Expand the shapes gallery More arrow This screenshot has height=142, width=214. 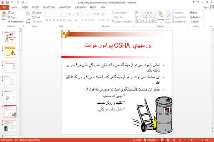[x=156, y=21]
